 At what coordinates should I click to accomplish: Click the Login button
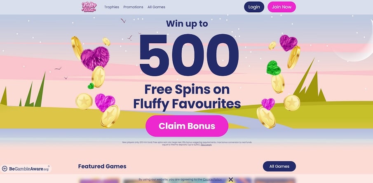pyautogui.click(x=254, y=7)
